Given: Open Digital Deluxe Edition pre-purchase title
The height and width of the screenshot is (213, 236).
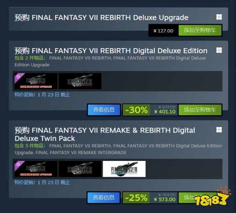Looking at the screenshot, I should tap(111, 51).
